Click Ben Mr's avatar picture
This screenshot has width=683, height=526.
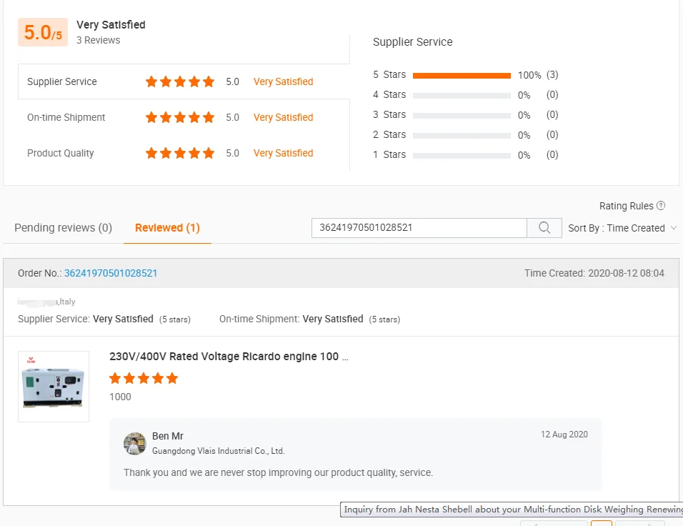(135, 443)
